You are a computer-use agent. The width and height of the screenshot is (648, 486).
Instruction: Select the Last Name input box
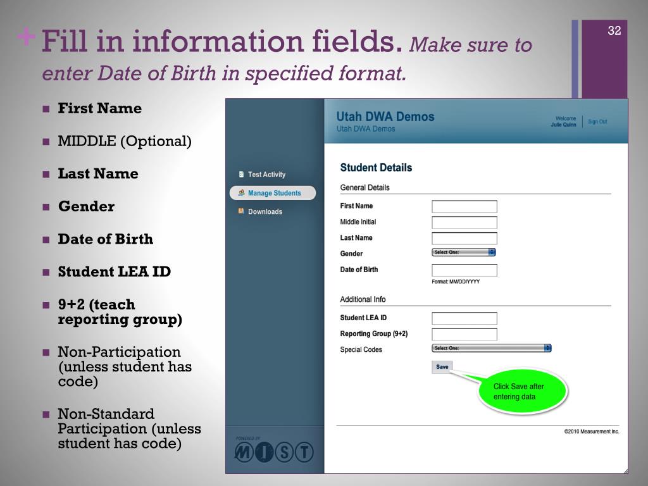click(x=464, y=239)
